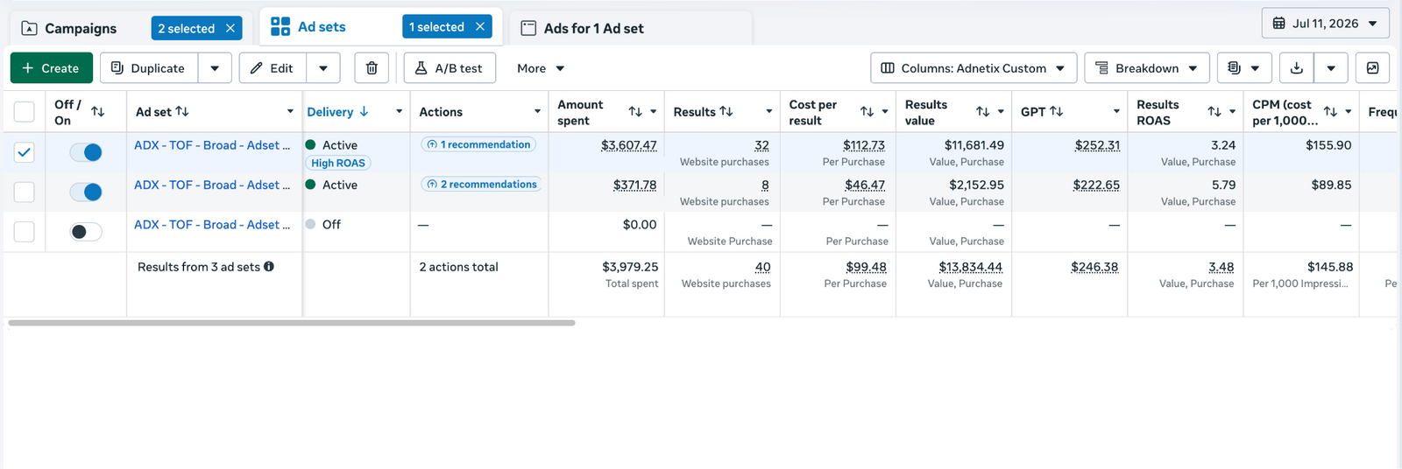1402x469 pixels.
Task: Click the trash delete icon in toolbar
Action: pos(372,68)
